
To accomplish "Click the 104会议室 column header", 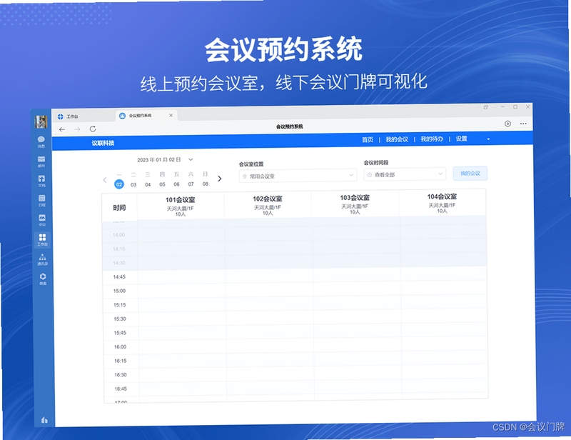I will coord(442,203).
